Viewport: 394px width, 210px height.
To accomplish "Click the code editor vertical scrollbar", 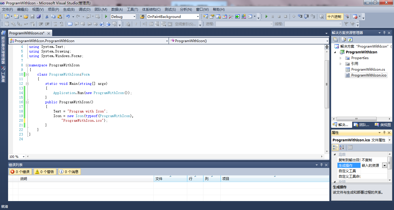I will click(x=327, y=84).
